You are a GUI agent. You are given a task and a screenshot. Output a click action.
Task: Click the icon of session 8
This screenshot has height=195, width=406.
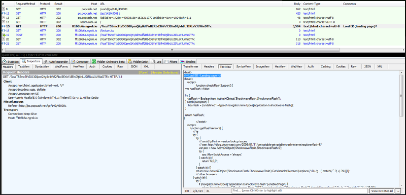(x=4, y=9)
